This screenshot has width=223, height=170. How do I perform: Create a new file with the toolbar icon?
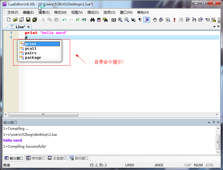coord(9,20)
